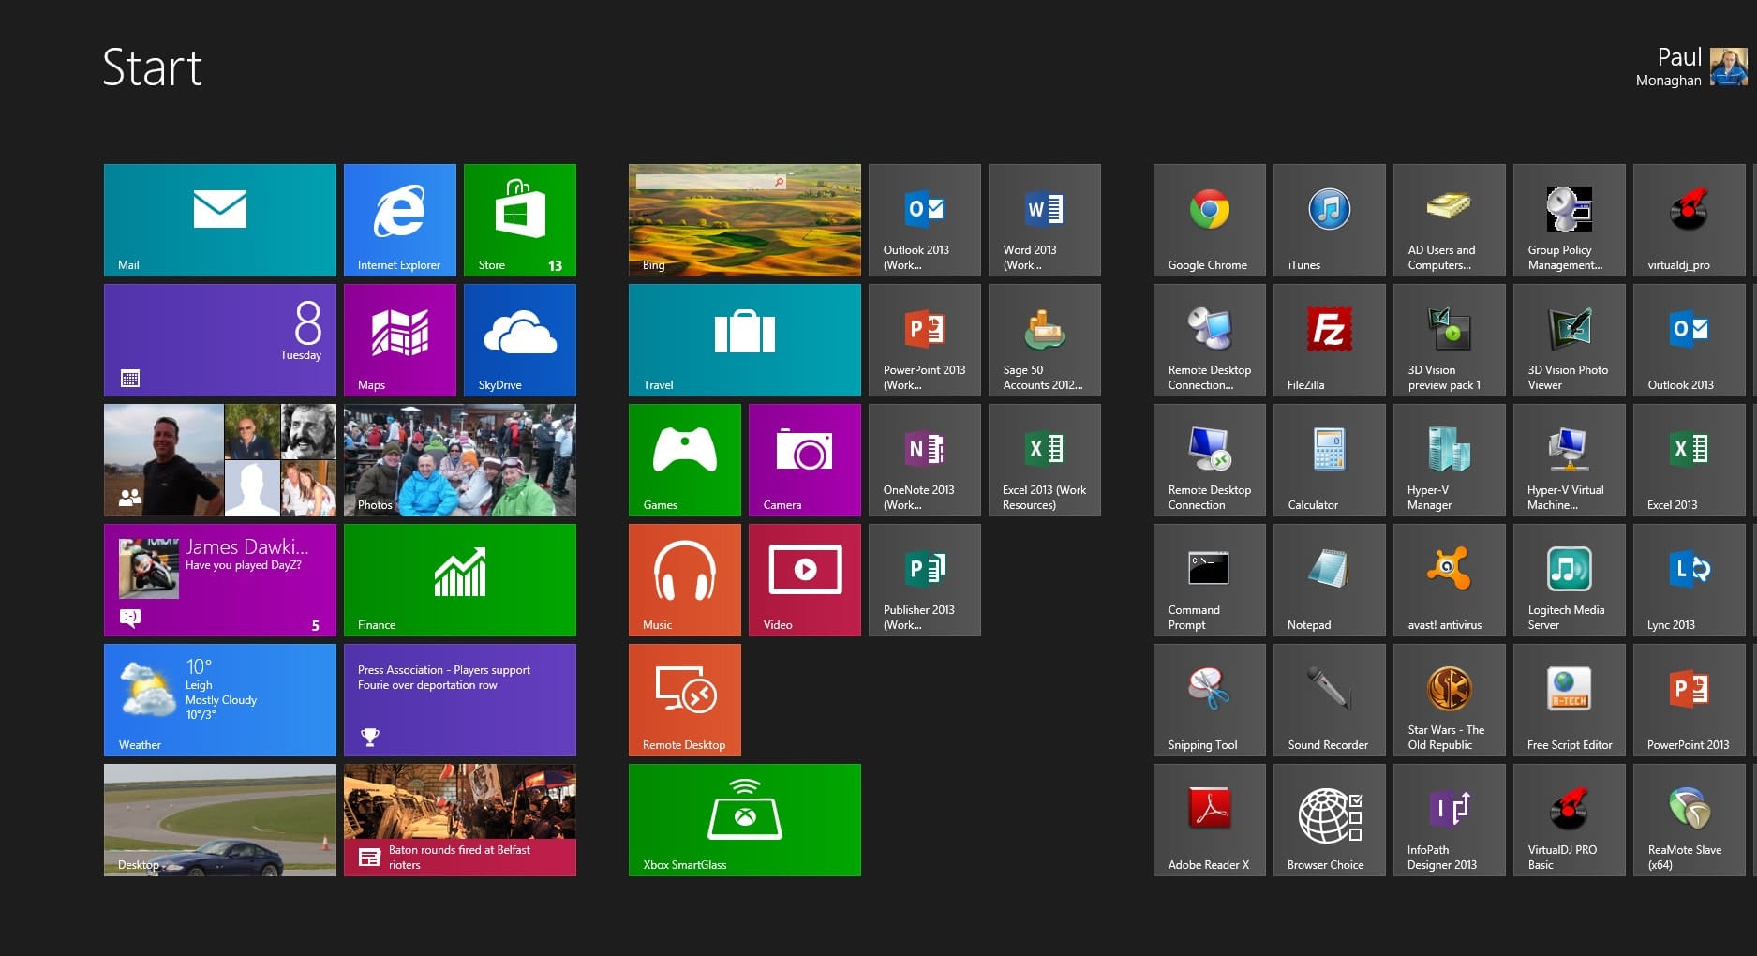Open Remote Desktop Connection... tile with ellipsis
The height and width of the screenshot is (956, 1757).
[1210, 340]
